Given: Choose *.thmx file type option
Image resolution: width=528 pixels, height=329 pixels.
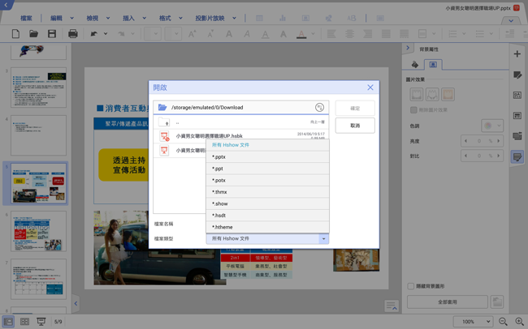Looking at the screenshot, I should click(267, 192).
